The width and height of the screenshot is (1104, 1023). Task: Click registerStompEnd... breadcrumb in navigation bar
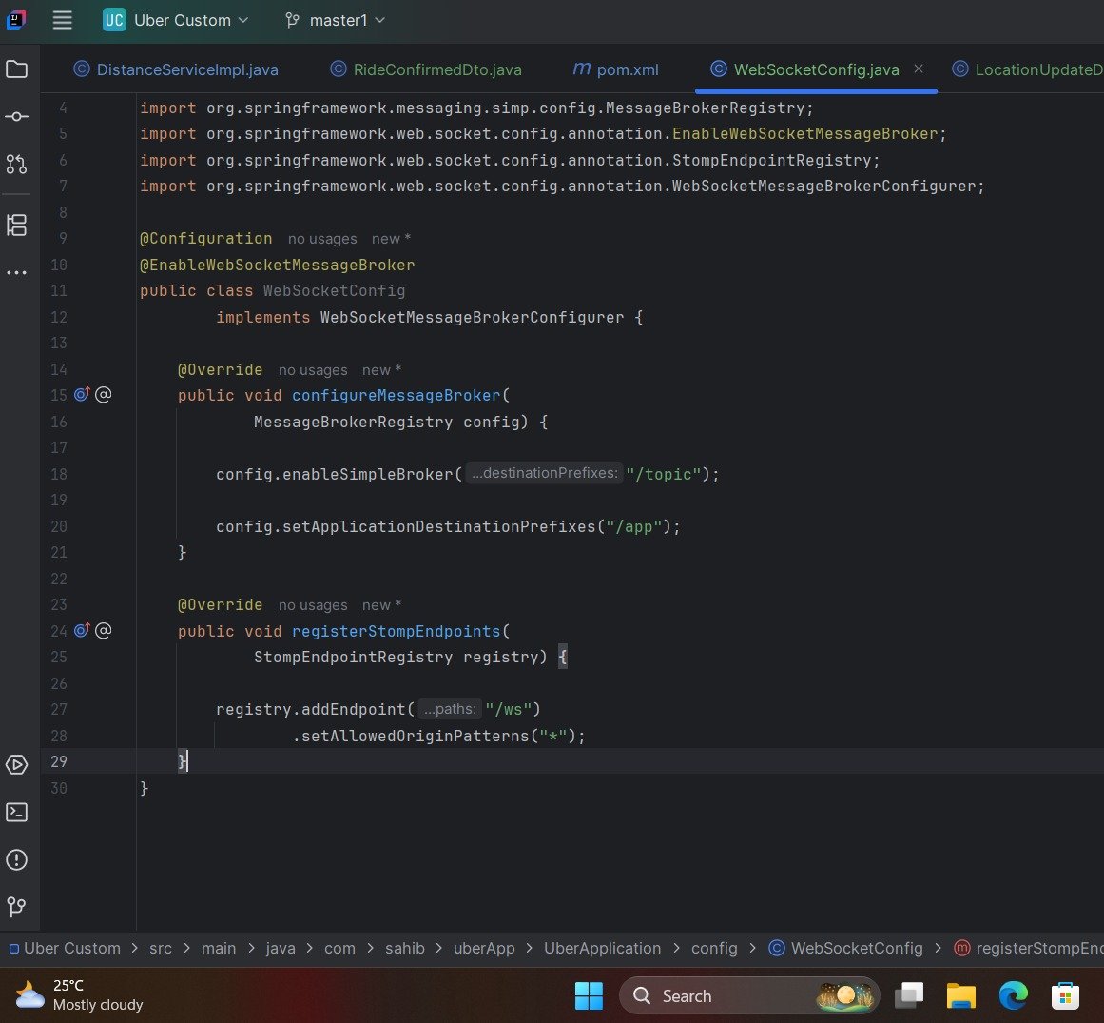(x=1028, y=949)
